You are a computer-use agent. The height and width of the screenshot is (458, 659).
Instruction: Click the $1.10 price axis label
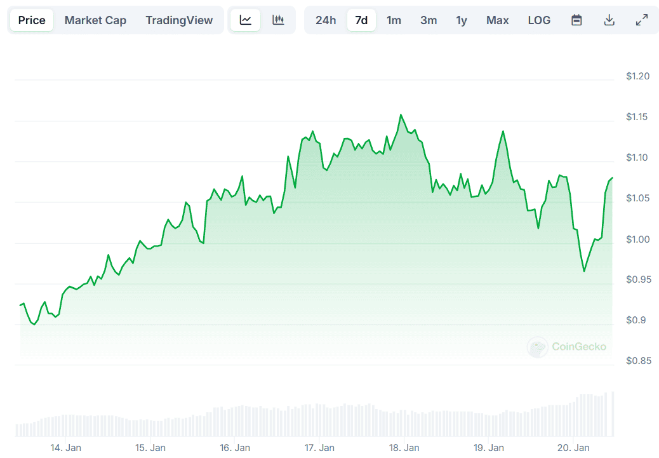point(637,158)
